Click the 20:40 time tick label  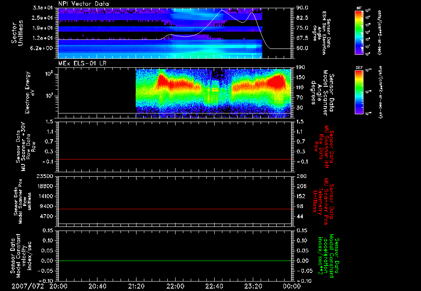(97, 286)
